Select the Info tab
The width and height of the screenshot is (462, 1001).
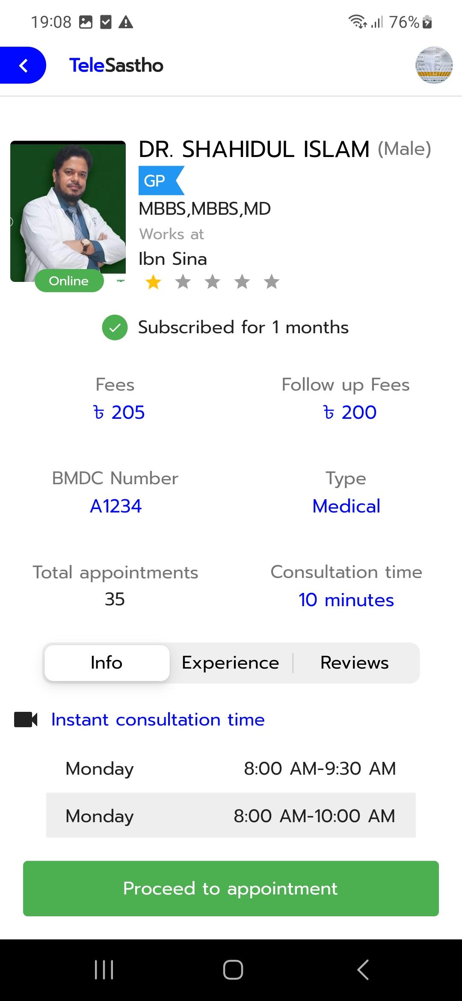click(107, 663)
